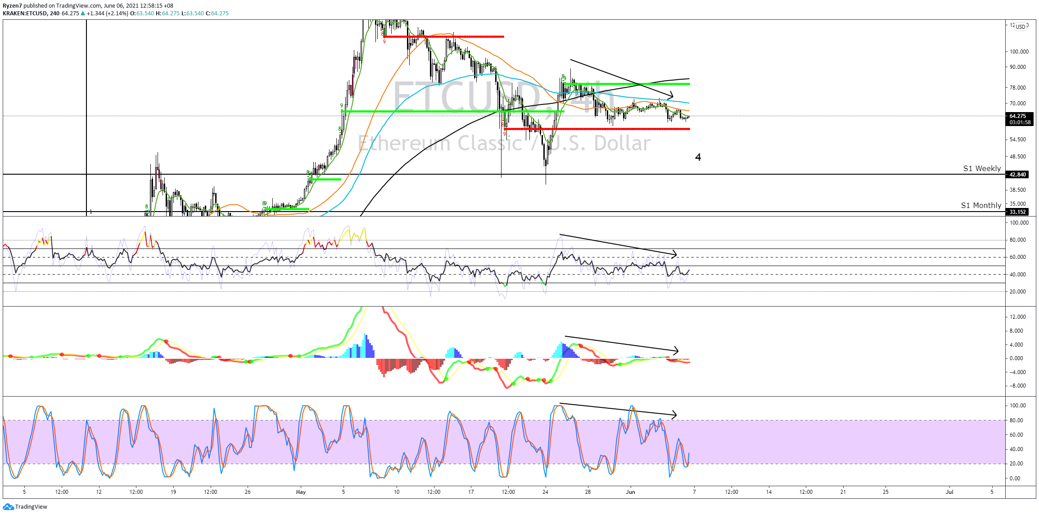Select the S1 Monthly line label

[981, 205]
